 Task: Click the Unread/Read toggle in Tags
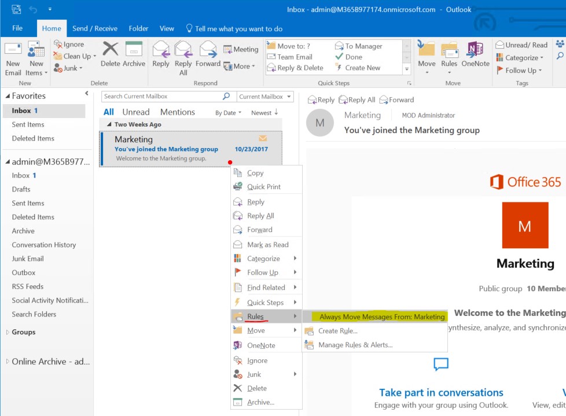pyautogui.click(x=521, y=45)
